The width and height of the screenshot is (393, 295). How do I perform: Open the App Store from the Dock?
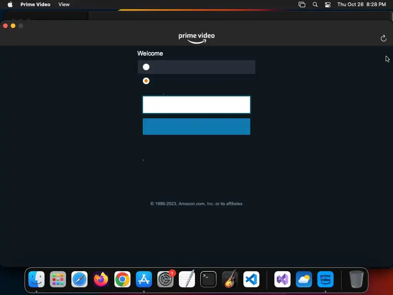point(144,279)
